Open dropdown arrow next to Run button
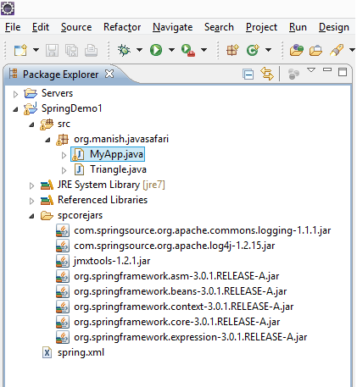This screenshot has height=387, width=357. [x=171, y=50]
